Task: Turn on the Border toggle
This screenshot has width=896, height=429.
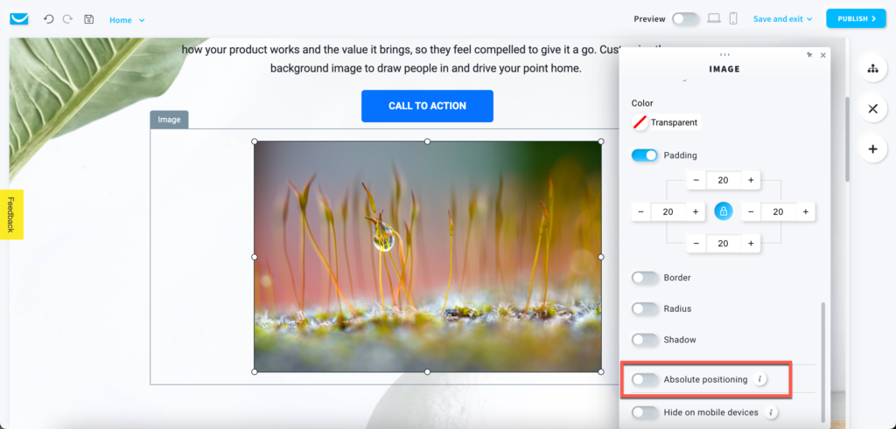Action: (645, 278)
